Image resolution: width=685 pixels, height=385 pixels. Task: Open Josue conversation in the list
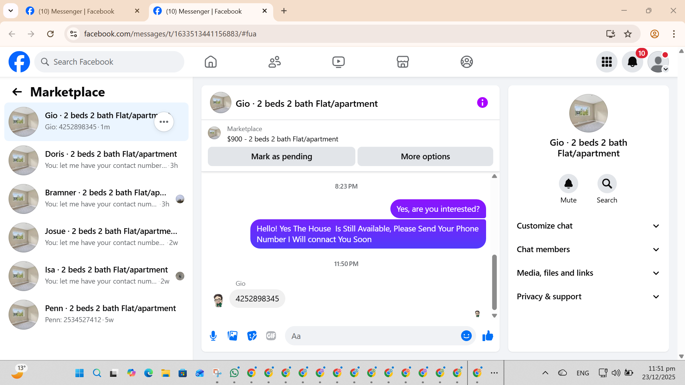coord(96,237)
